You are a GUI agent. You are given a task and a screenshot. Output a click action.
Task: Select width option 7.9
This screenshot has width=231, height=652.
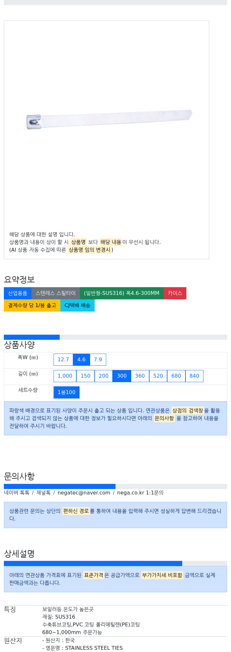point(98,359)
